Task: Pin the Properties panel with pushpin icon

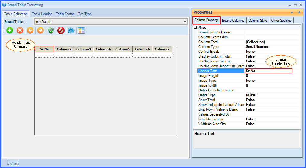Action: [x=299, y=12]
